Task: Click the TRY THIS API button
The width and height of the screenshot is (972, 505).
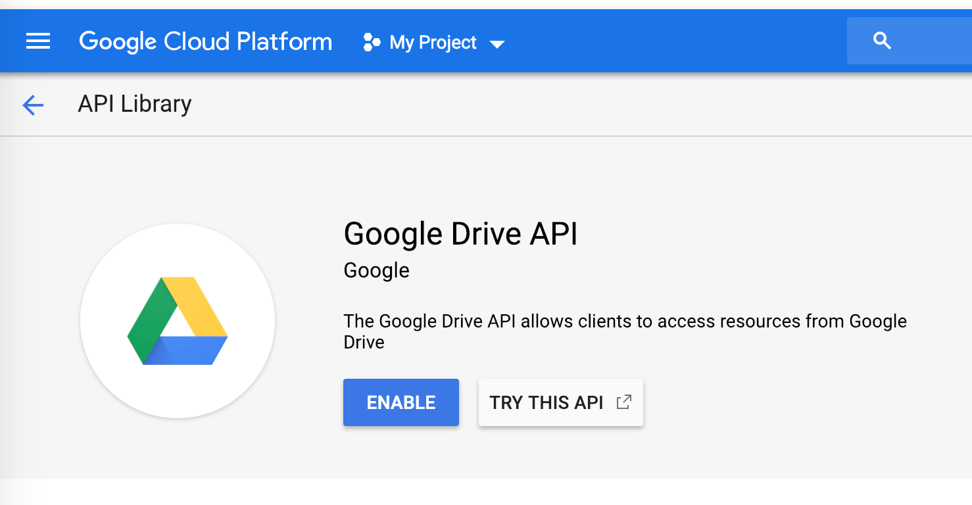Action: (547, 402)
